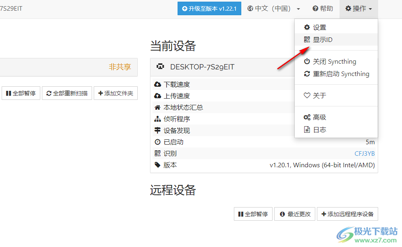The height and width of the screenshot is (247, 402).
Task: Click the globe icon beside 中文
Action: click(x=250, y=9)
